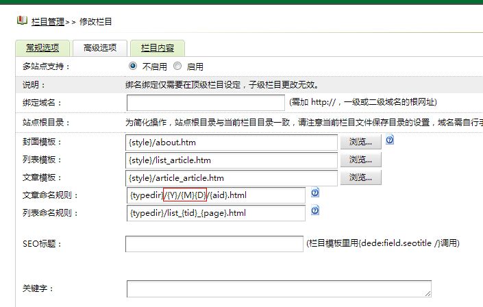Click the book icon beside 栏目管理
The width and height of the screenshot is (483, 307).
click(x=22, y=21)
